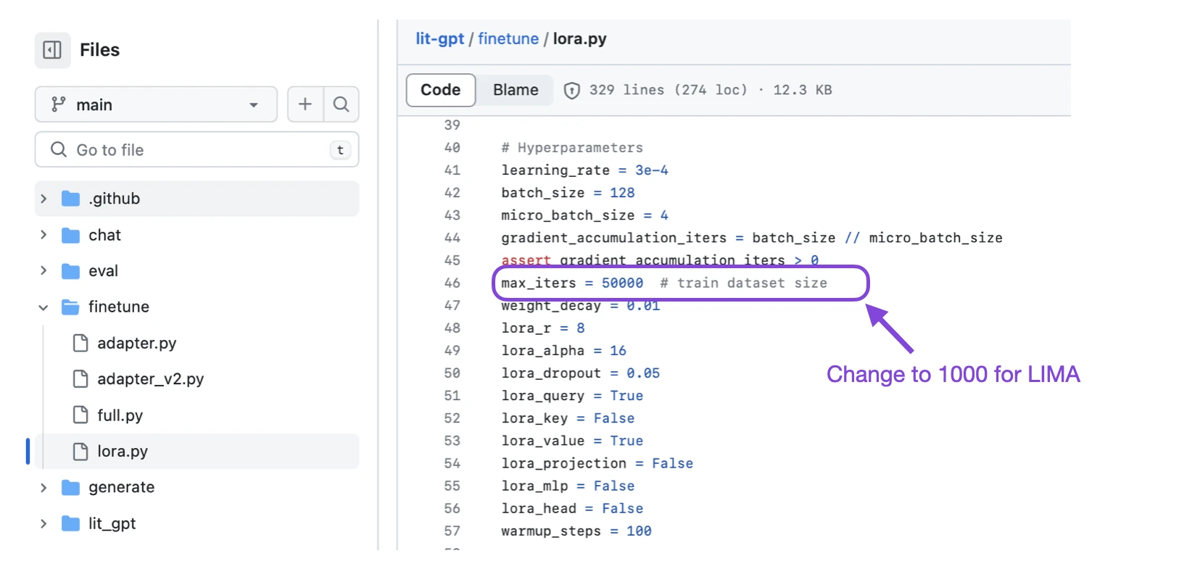The image size is (1179, 577).
Task: Click the adapter.py file icon
Action: pyautogui.click(x=80, y=343)
